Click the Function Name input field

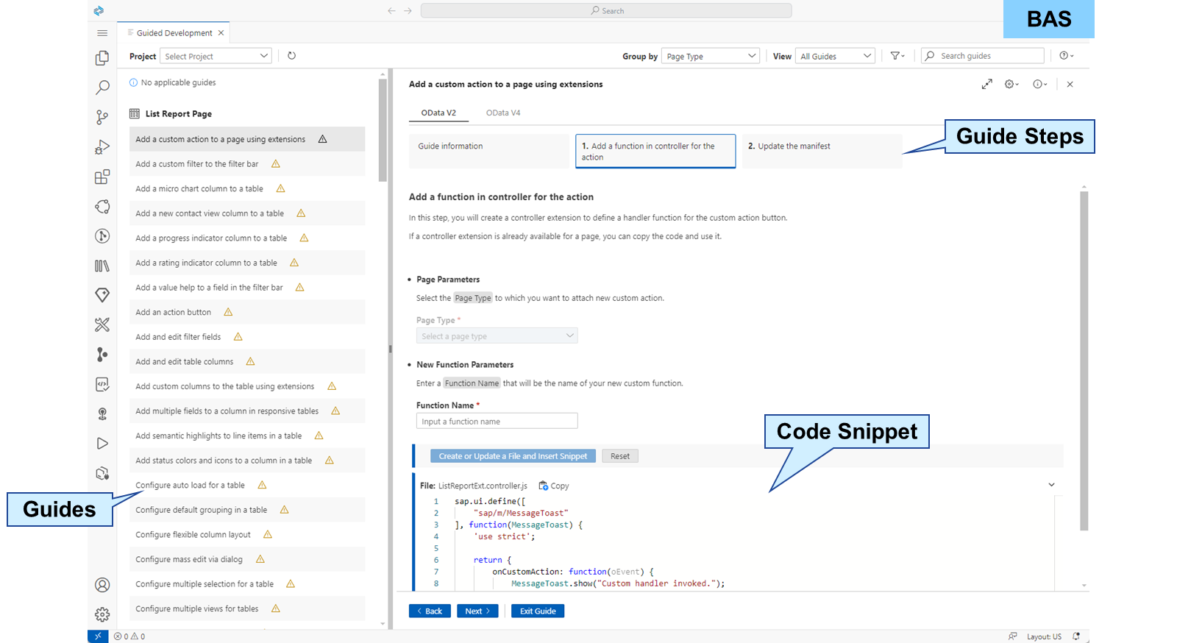click(x=497, y=421)
